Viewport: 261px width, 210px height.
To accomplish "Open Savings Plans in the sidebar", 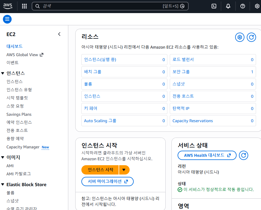I will click(19, 114).
